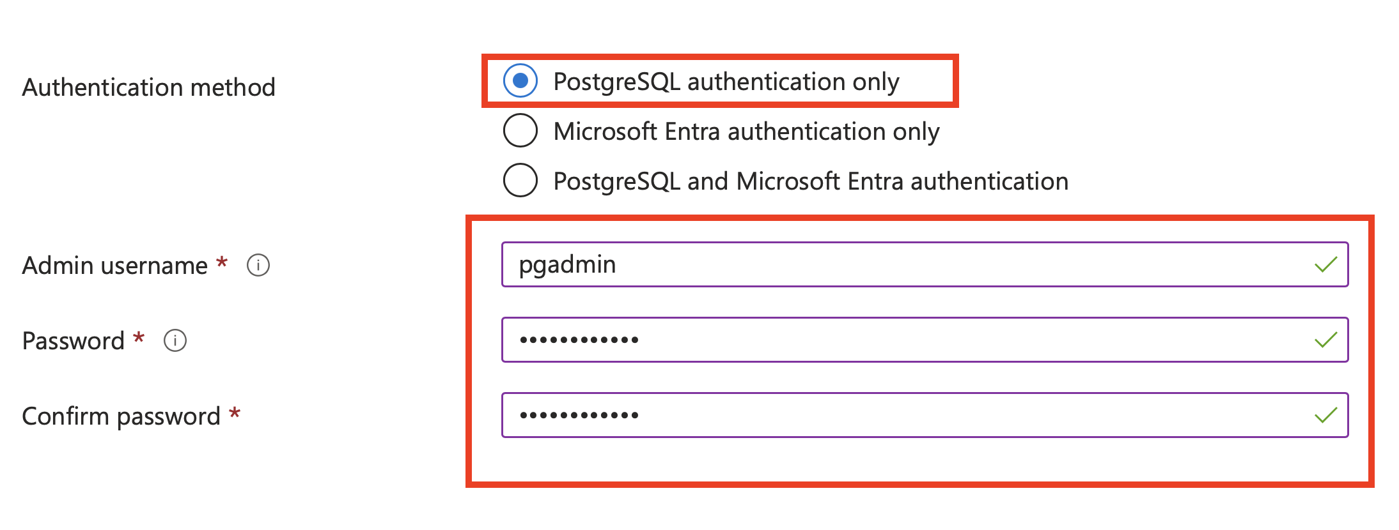
Task: Click the "Authentication method" label
Action: pos(148,87)
